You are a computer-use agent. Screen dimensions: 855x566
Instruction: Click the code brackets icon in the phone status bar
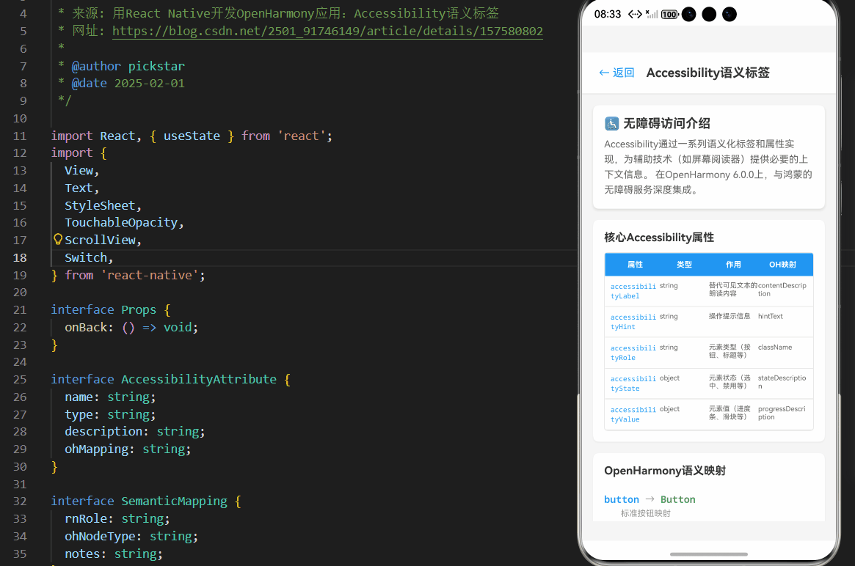coord(635,15)
